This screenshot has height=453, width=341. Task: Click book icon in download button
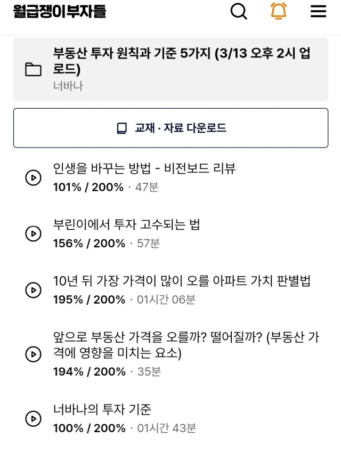pos(121,128)
